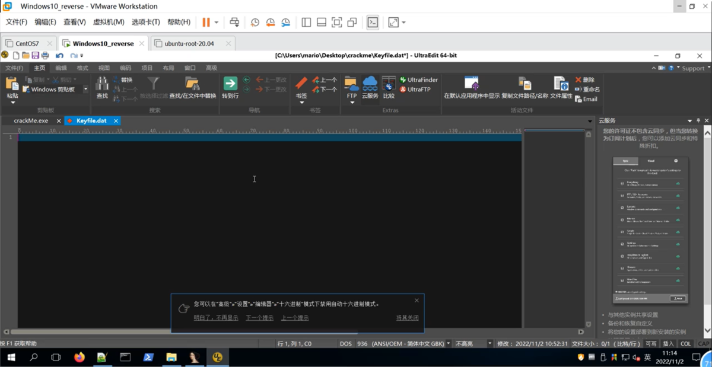Open VMware 虚拟机(M) menu
712x367 pixels.
(109, 22)
